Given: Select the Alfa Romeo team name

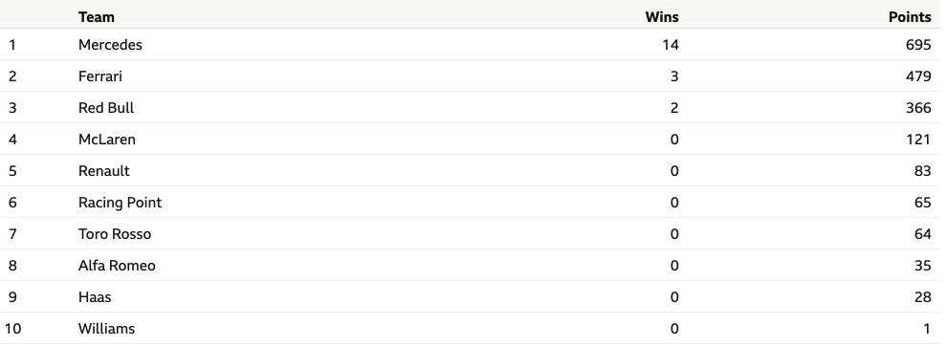Looking at the screenshot, I should point(117,266).
